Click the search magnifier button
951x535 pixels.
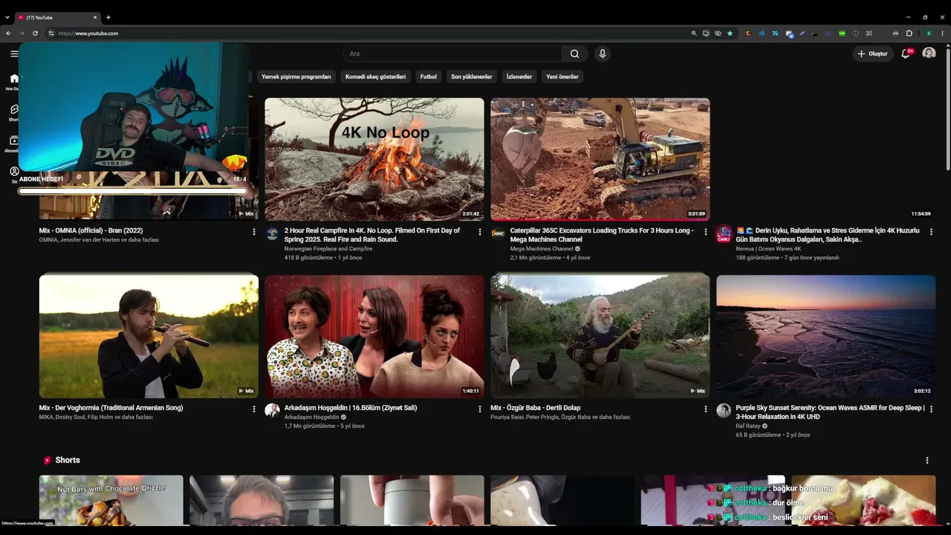tap(574, 53)
